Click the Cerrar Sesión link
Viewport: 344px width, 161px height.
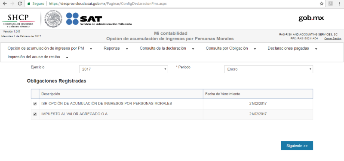(333, 39)
